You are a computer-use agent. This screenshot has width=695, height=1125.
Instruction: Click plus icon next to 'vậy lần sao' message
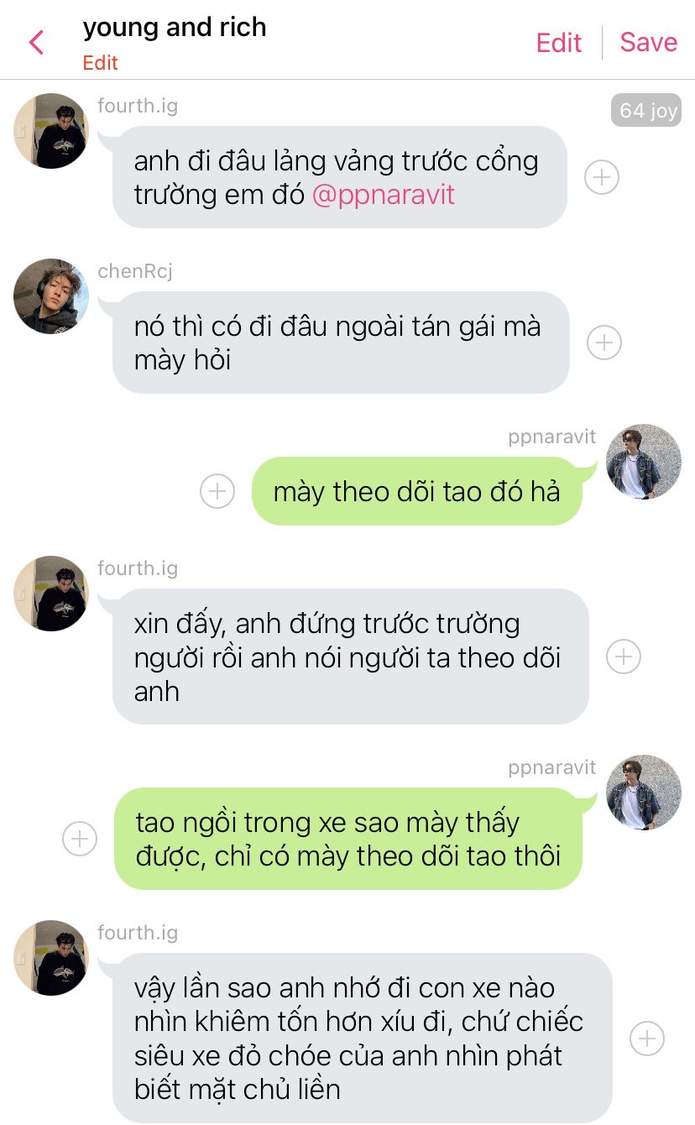click(646, 1039)
